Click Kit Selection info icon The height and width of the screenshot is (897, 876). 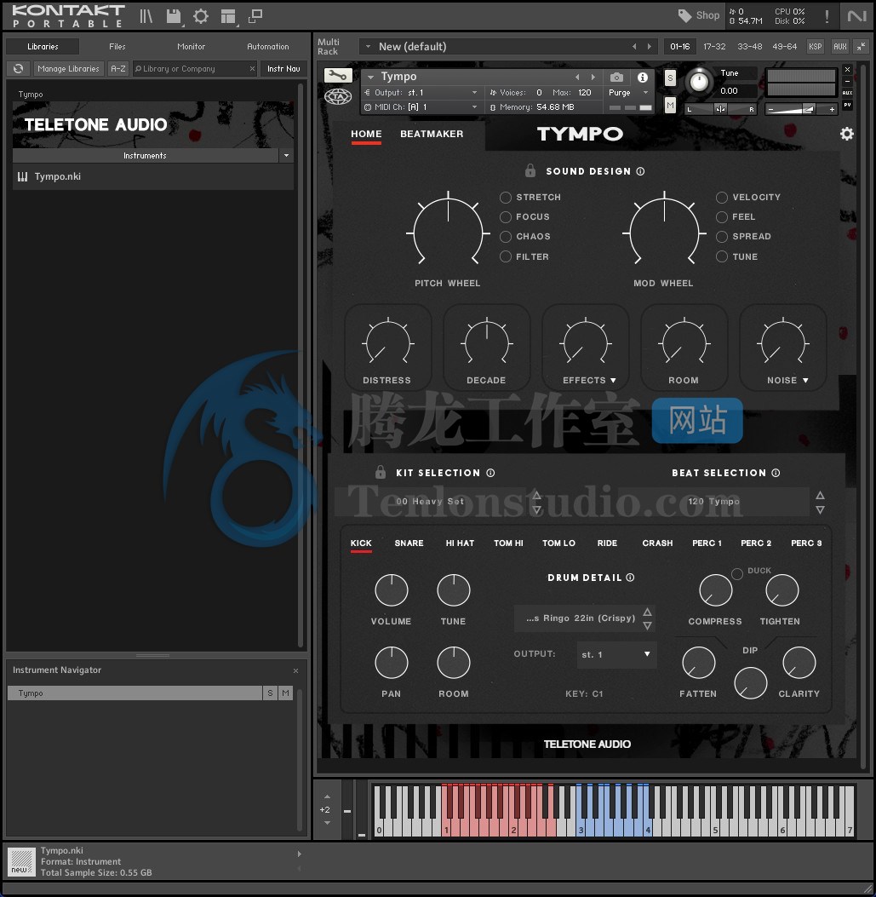tap(490, 473)
